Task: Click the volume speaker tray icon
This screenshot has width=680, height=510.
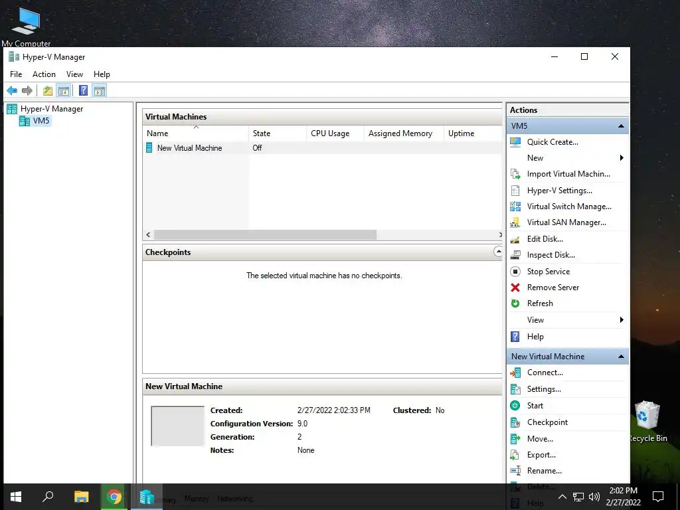Action: 594,497
